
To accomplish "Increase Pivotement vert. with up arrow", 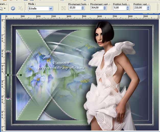I will pos(105,7).
